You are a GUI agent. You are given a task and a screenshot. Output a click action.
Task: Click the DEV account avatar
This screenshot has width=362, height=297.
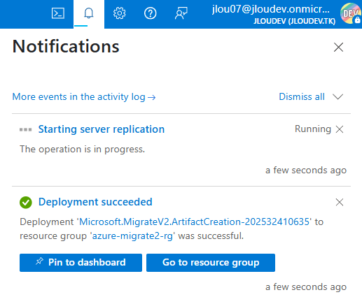(351, 13)
